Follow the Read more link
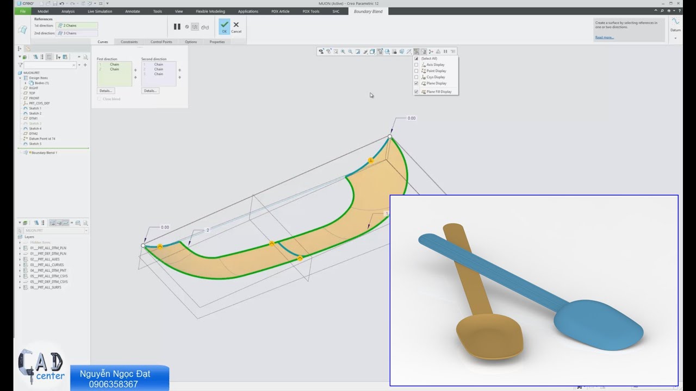Viewport: 696px width, 391px height. pos(604,37)
